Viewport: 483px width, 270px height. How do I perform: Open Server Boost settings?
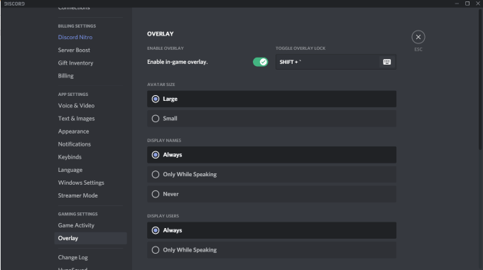point(74,50)
